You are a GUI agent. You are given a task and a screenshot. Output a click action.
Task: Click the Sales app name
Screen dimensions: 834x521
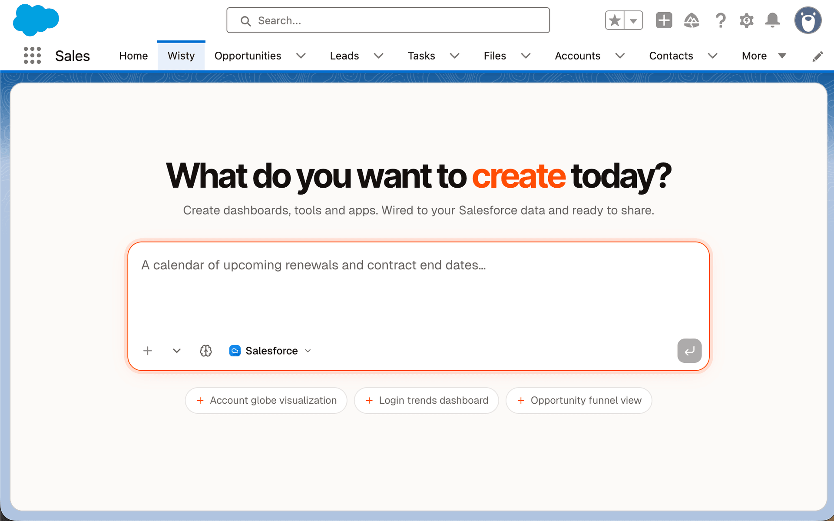[x=73, y=56]
